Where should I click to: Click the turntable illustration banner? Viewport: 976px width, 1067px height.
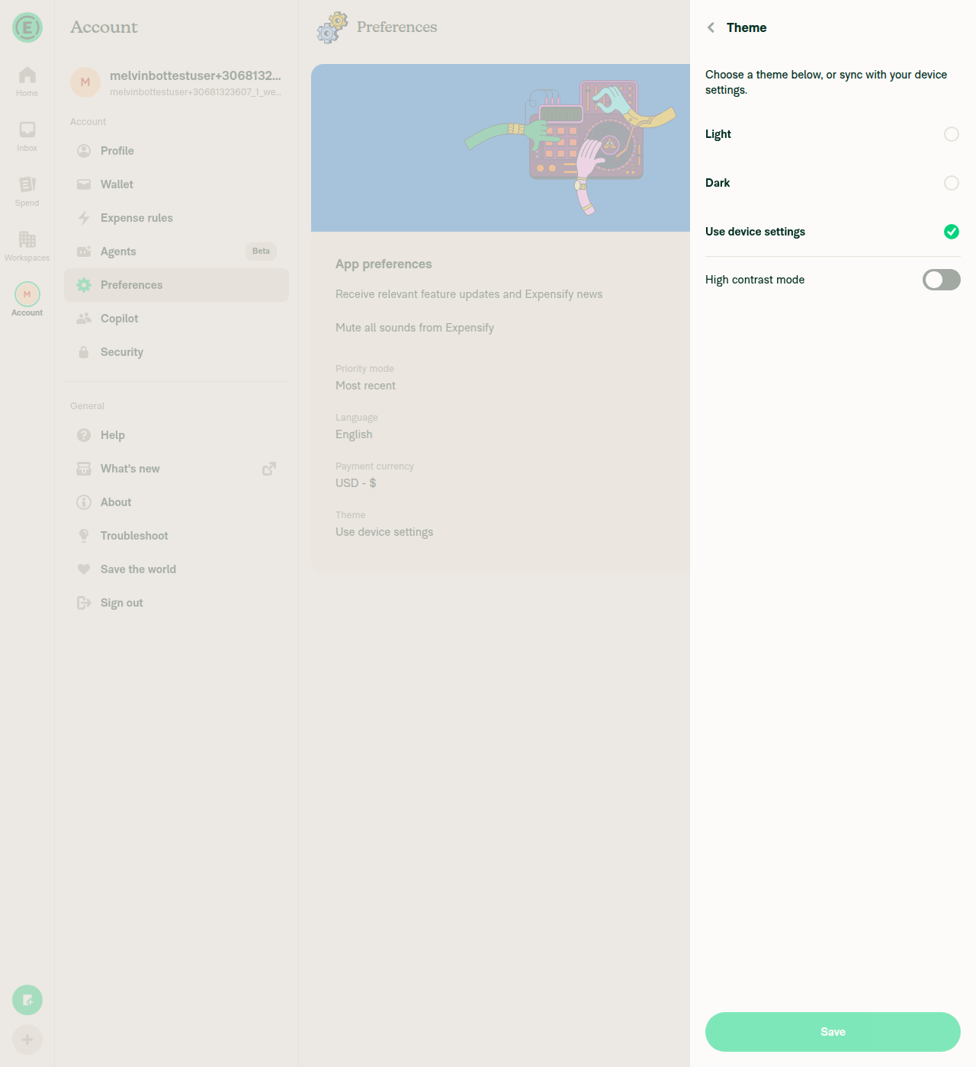[500, 148]
